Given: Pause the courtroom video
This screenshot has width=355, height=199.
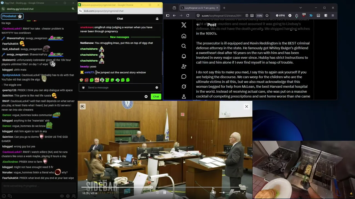Looking at the screenshot, I should [164, 193].
